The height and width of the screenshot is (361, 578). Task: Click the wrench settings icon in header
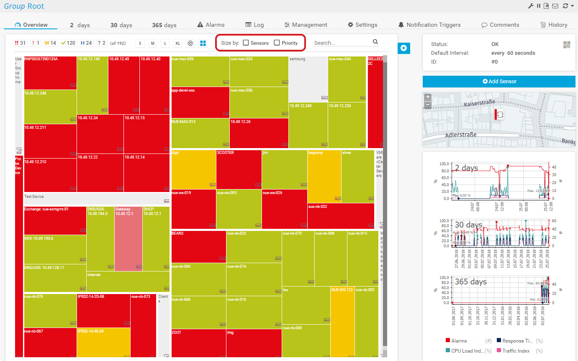pos(531,6)
